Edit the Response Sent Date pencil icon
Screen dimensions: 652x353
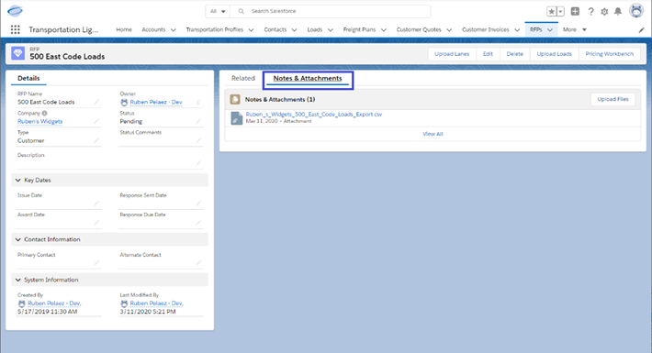198,203
